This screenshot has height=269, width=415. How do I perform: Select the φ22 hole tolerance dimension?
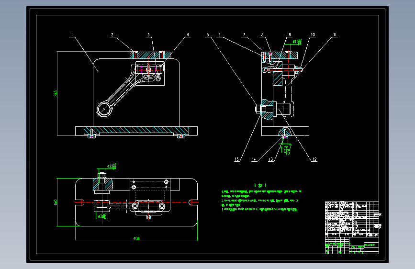pyautogui.click(x=112, y=166)
